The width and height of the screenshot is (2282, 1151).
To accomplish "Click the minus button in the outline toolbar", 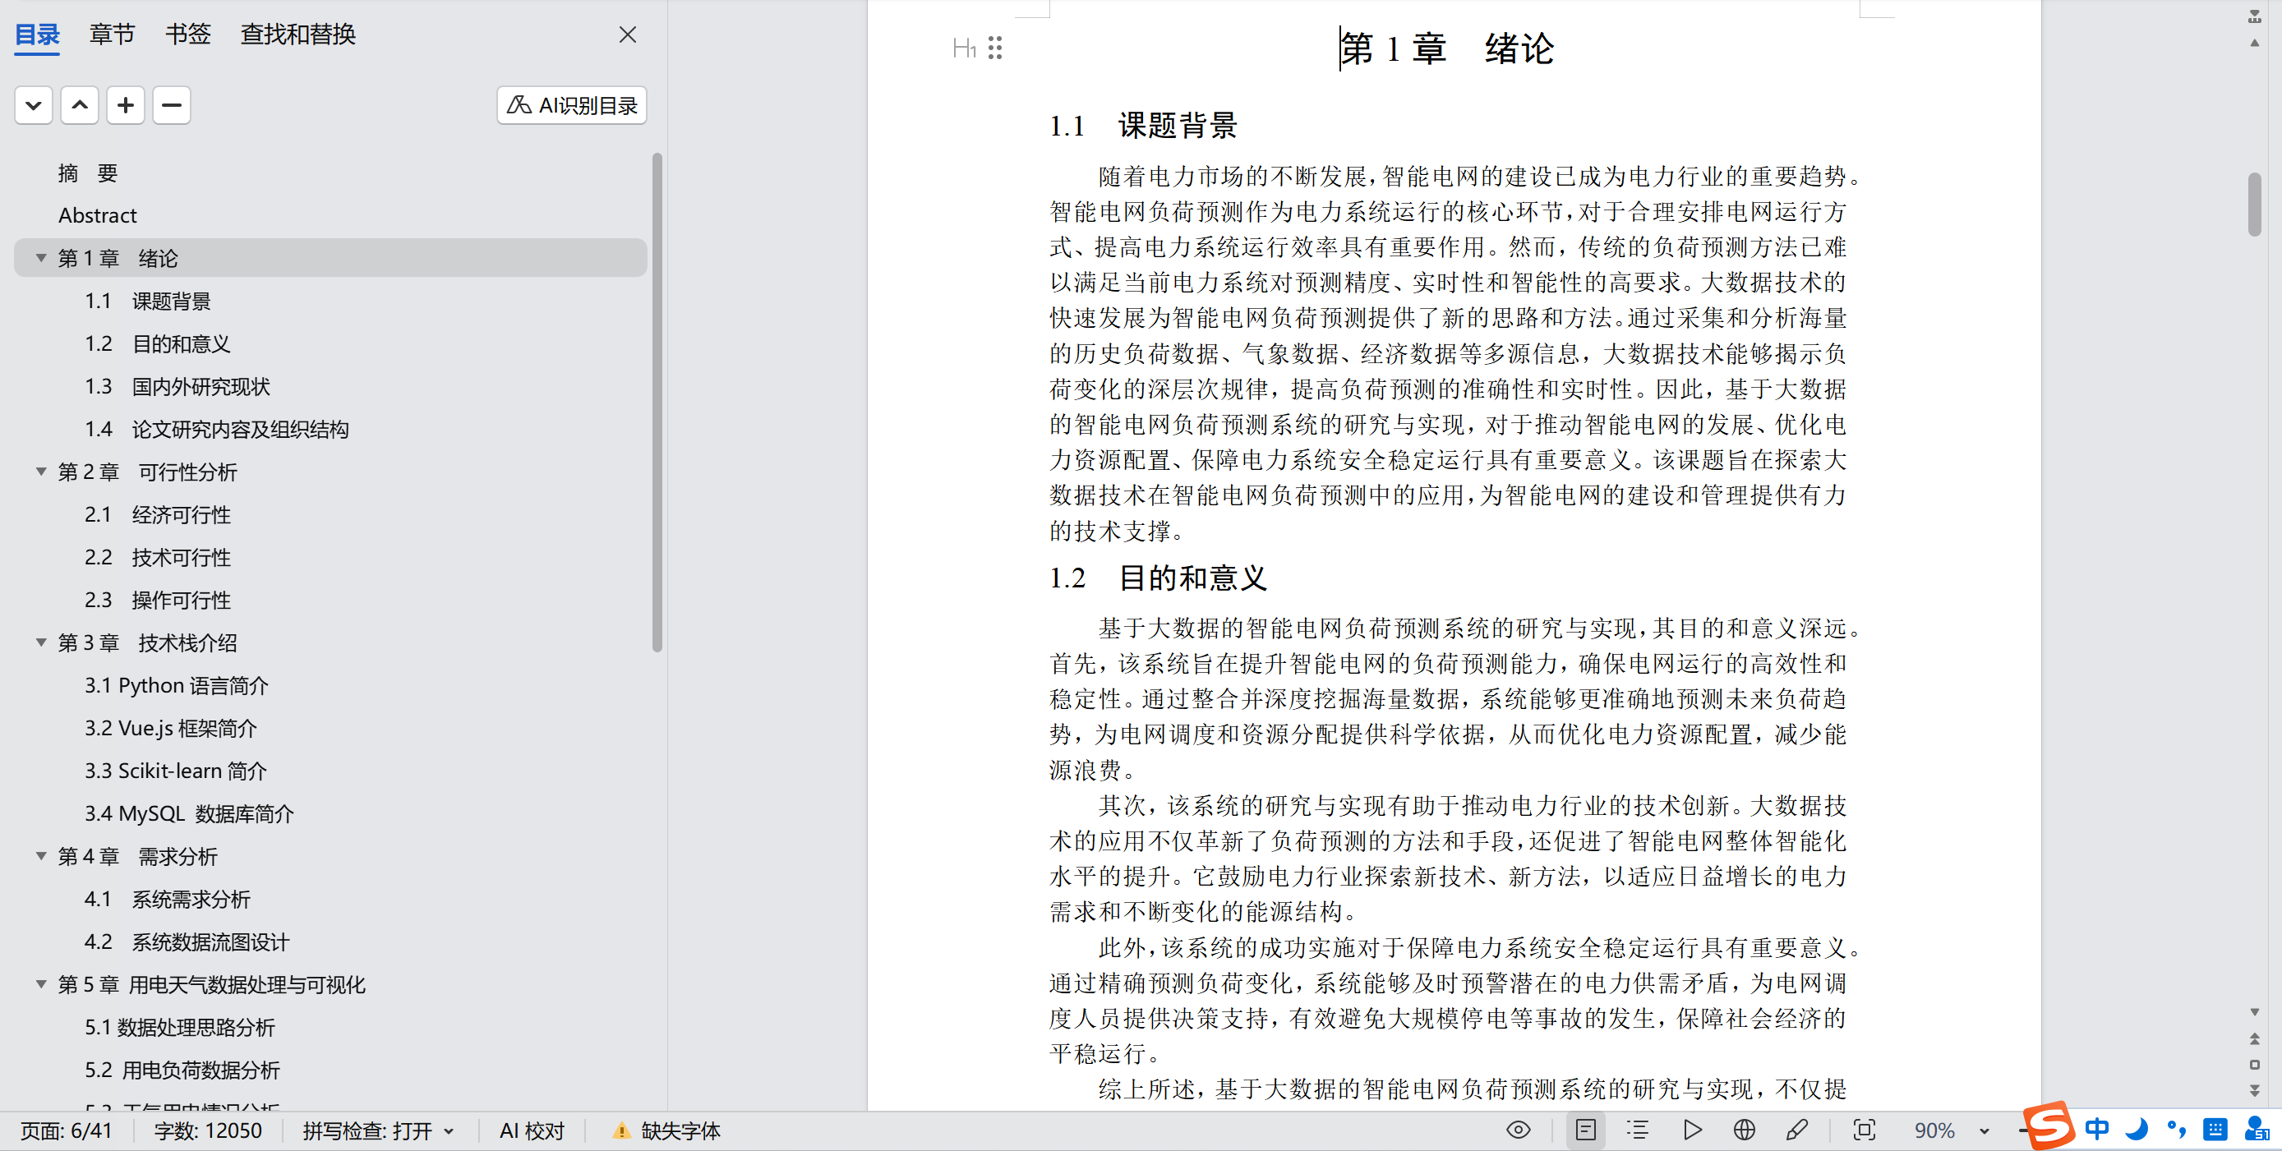I will (x=172, y=105).
